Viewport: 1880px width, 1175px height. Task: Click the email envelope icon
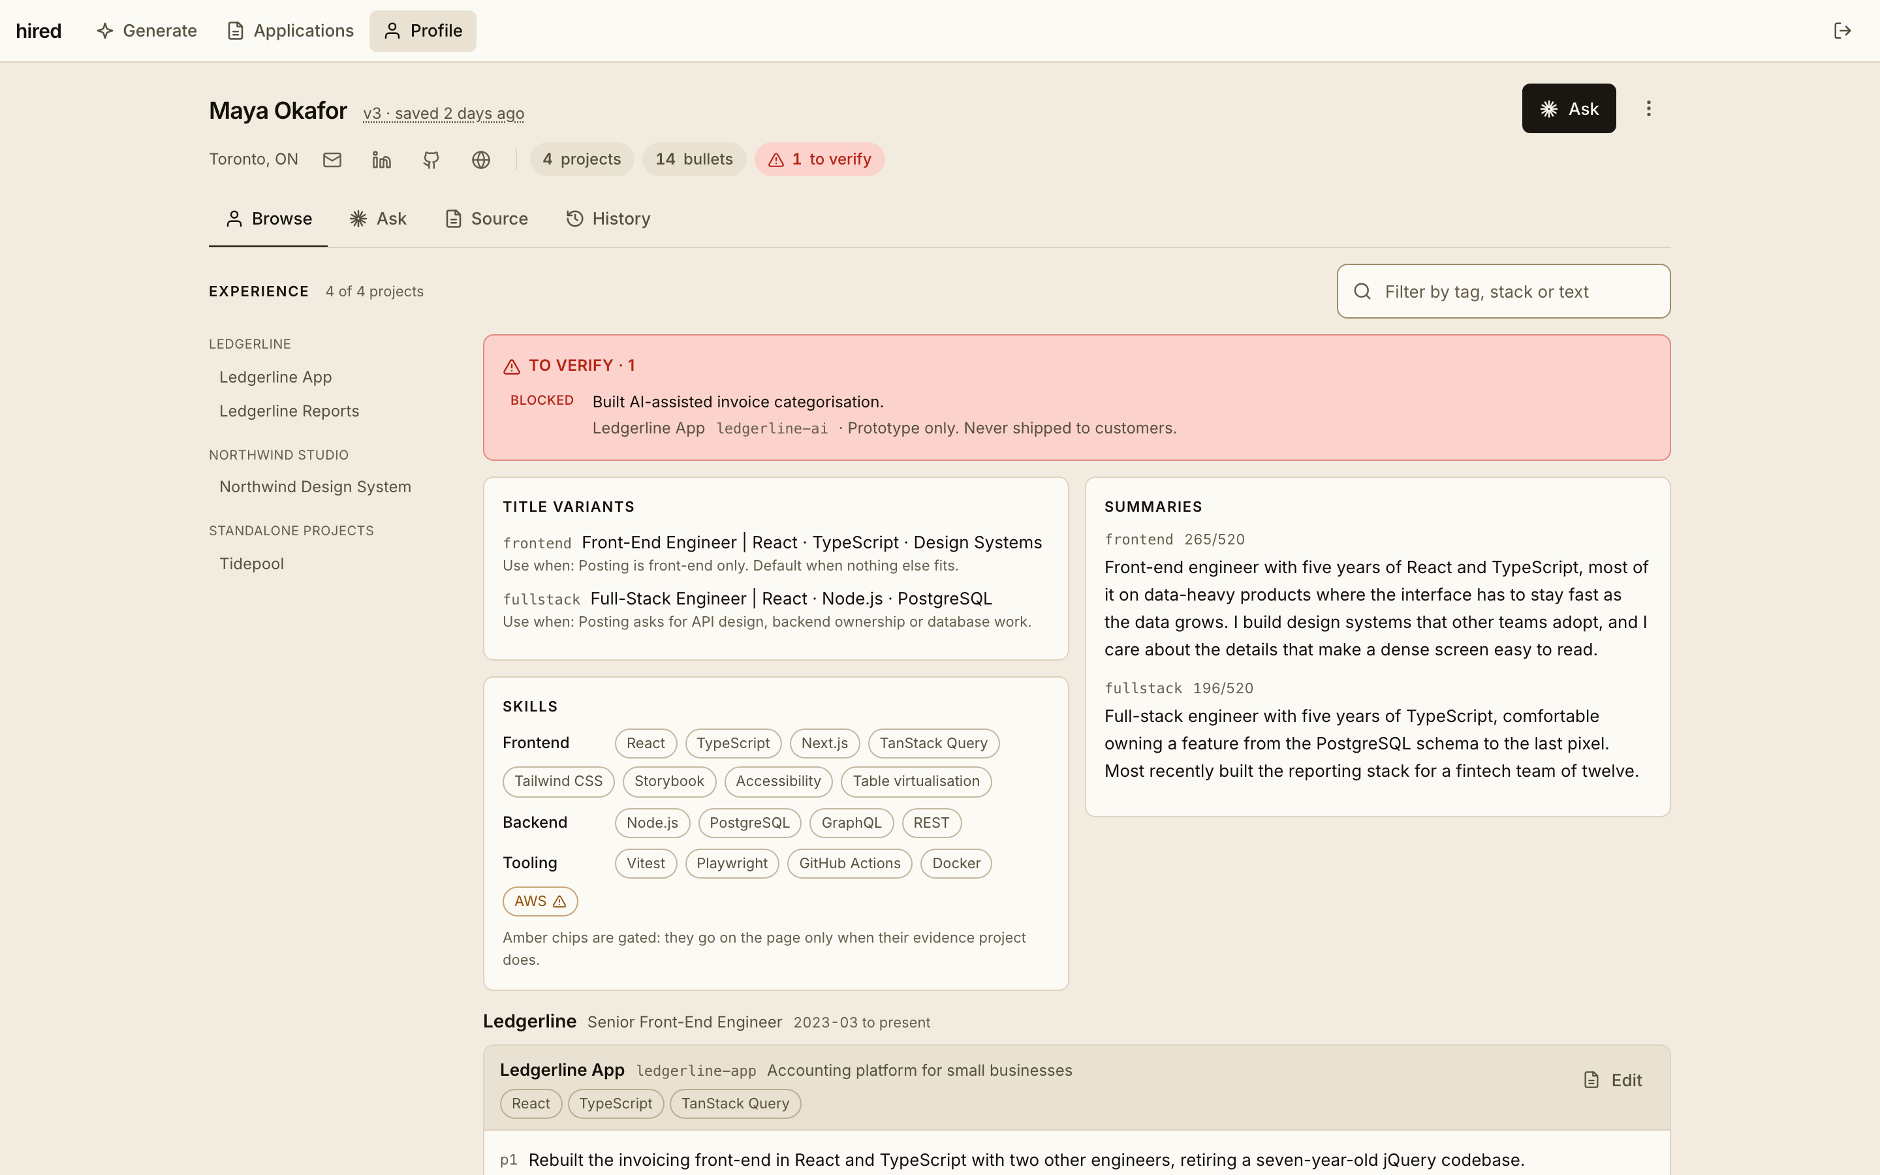click(332, 159)
